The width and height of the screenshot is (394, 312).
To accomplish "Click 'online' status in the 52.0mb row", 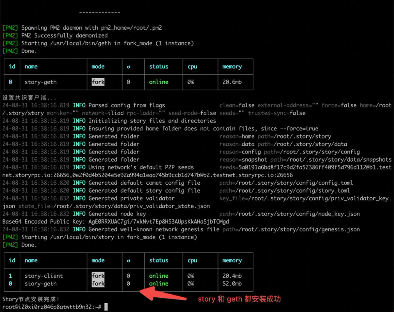I will [159, 284].
